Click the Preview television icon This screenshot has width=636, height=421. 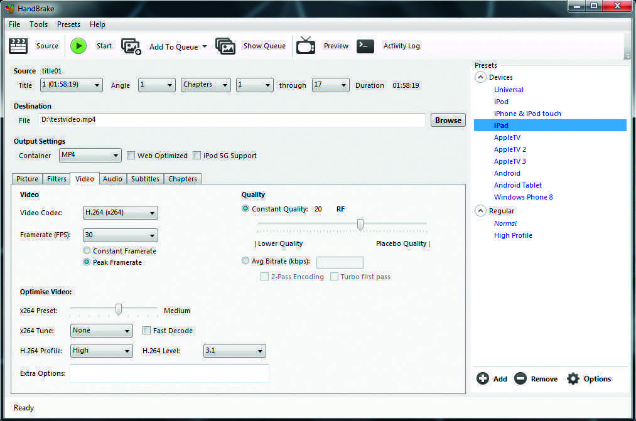pos(306,46)
